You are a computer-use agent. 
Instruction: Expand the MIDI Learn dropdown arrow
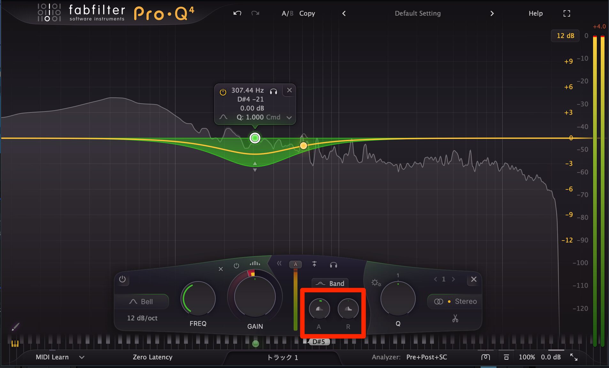coord(82,357)
